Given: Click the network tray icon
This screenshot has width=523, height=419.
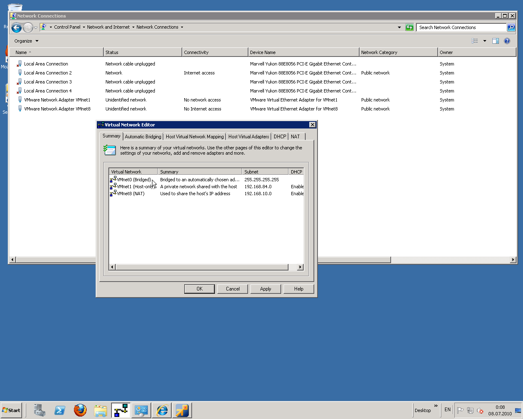Looking at the screenshot, I should click(x=470, y=410).
